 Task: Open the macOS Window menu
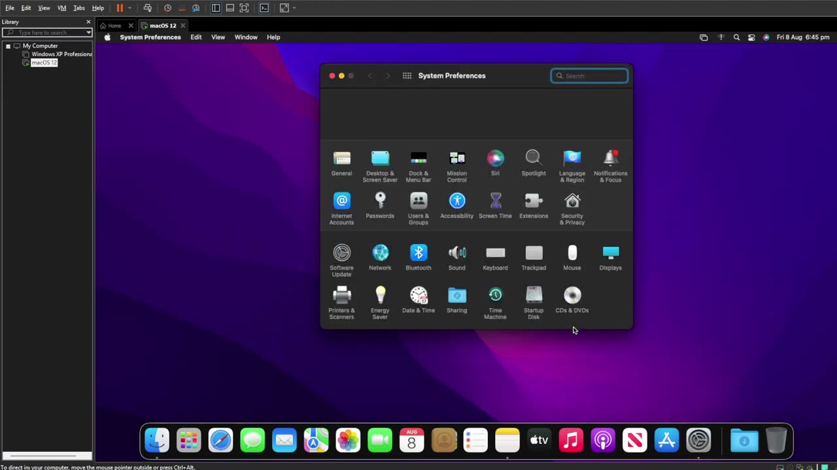point(246,37)
